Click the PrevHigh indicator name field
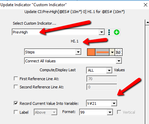149x124 pixels. coord(55,32)
